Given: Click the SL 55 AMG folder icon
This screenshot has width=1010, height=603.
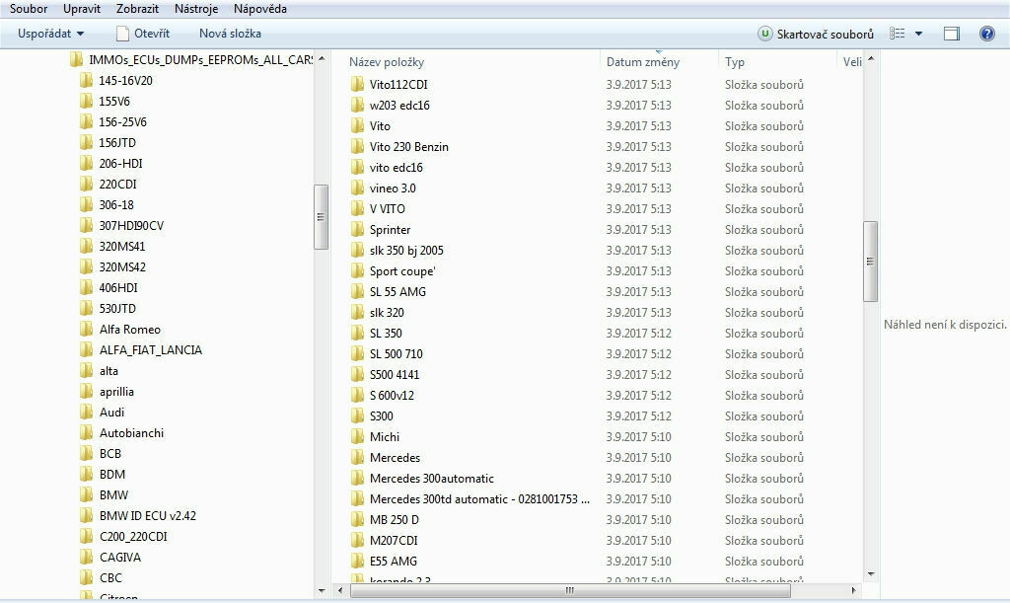Looking at the screenshot, I should (357, 292).
